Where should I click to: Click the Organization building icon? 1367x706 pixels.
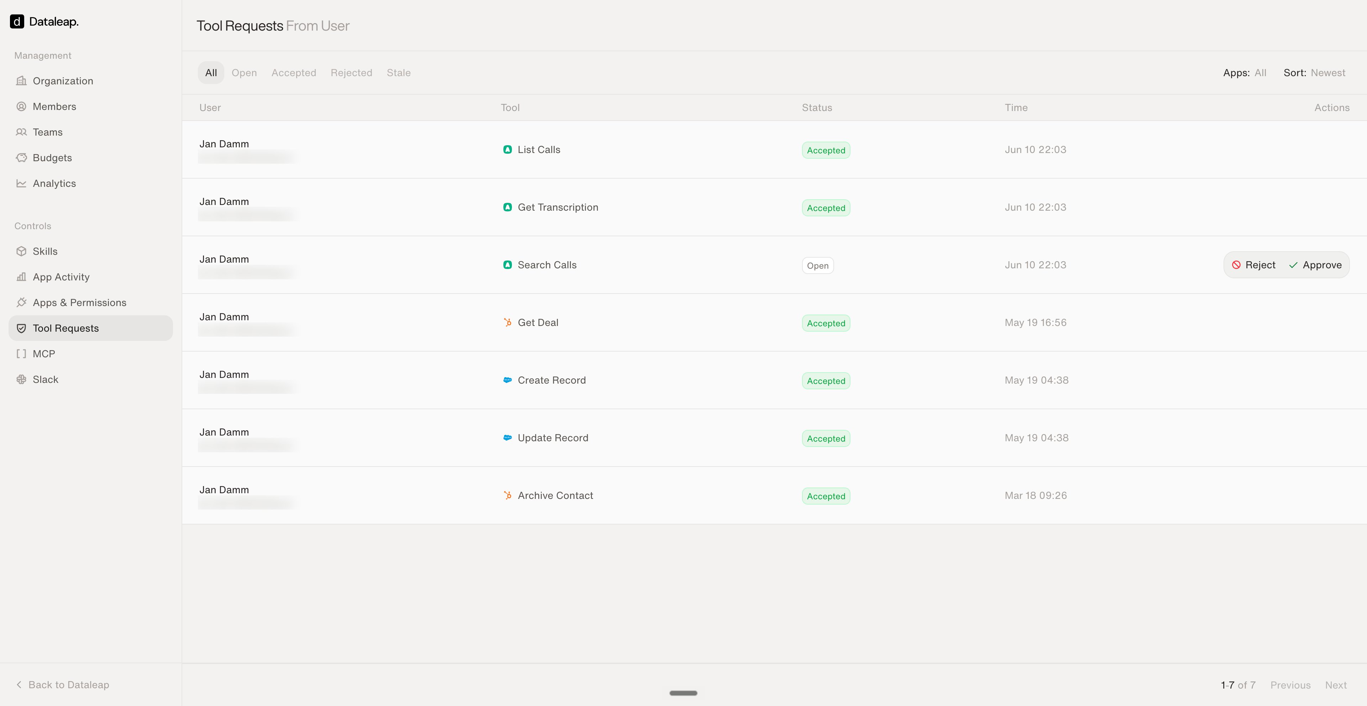click(21, 81)
